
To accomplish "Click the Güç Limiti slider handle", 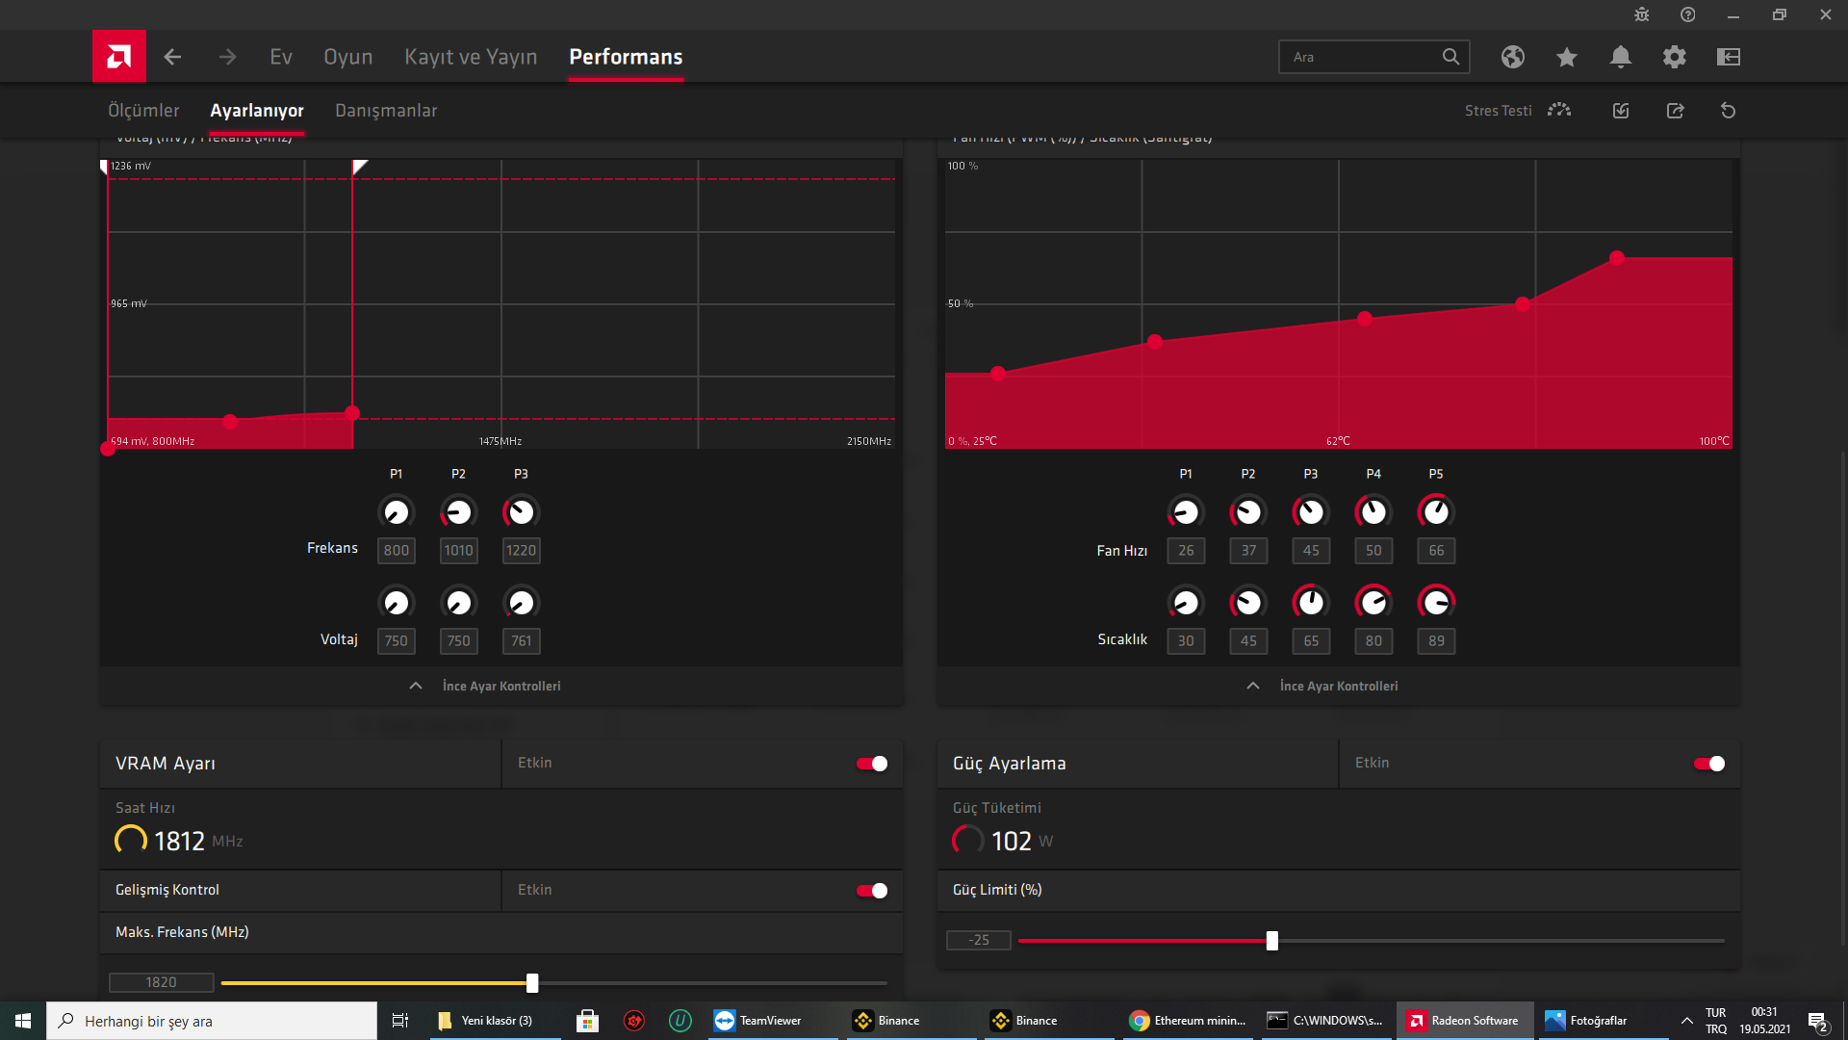I will coord(1271,941).
